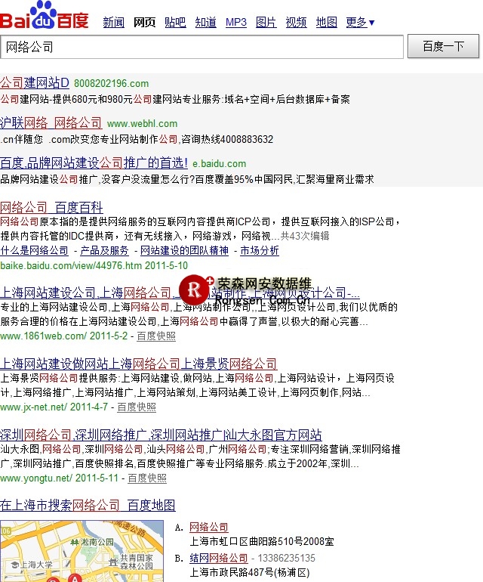Open the 新闻 tab

pyautogui.click(x=113, y=23)
